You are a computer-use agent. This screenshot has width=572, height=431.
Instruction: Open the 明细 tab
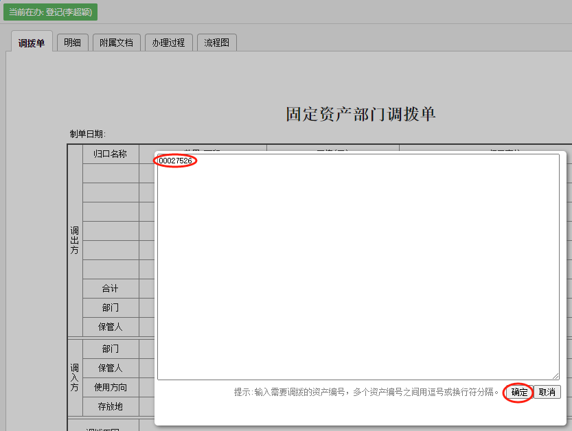click(x=72, y=43)
